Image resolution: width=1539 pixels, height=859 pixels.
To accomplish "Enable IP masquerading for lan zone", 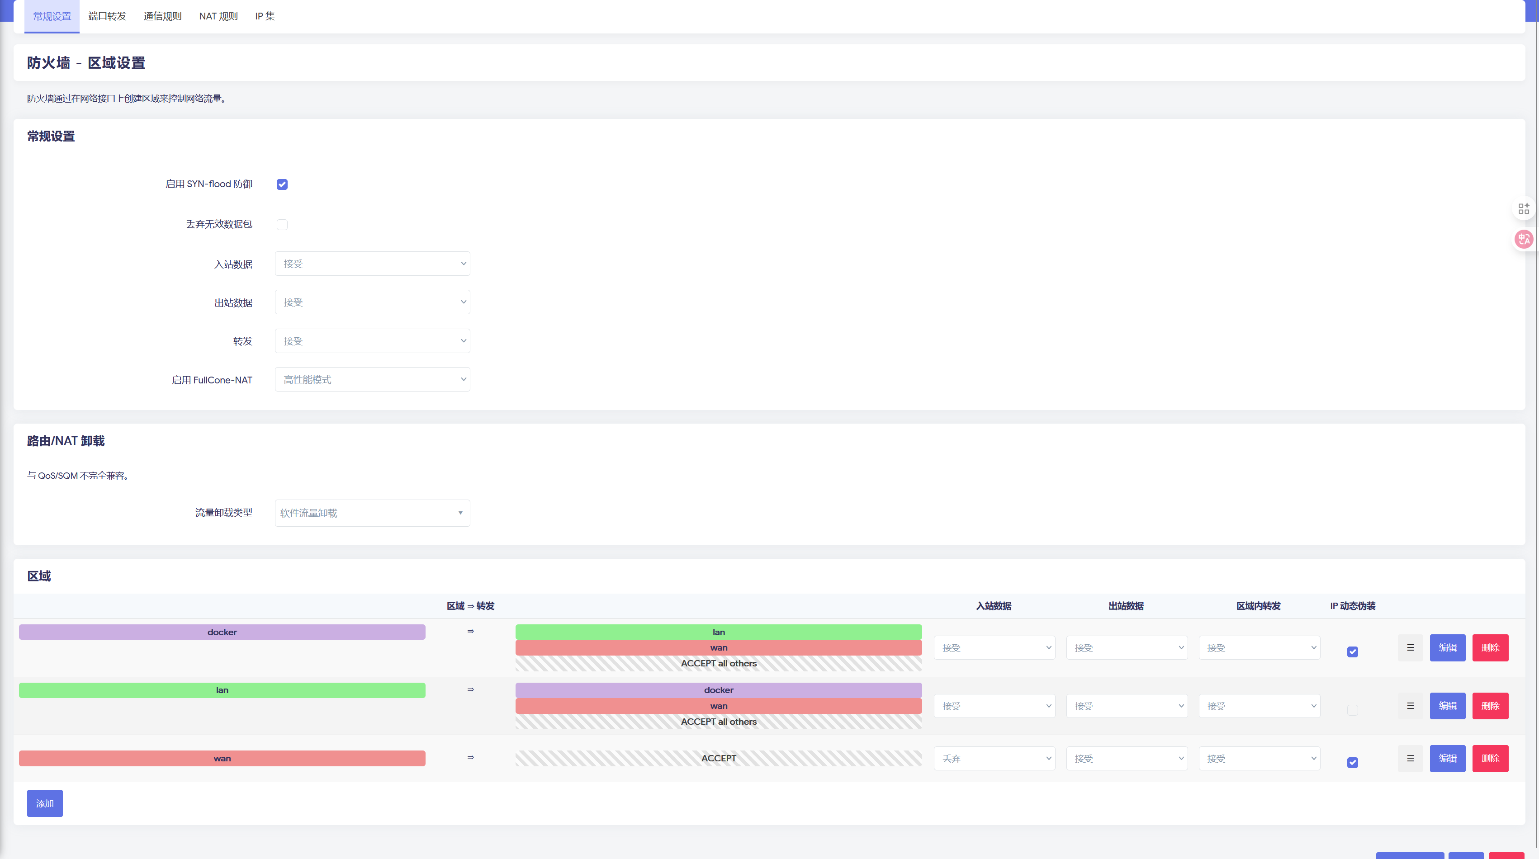I will tap(1353, 710).
